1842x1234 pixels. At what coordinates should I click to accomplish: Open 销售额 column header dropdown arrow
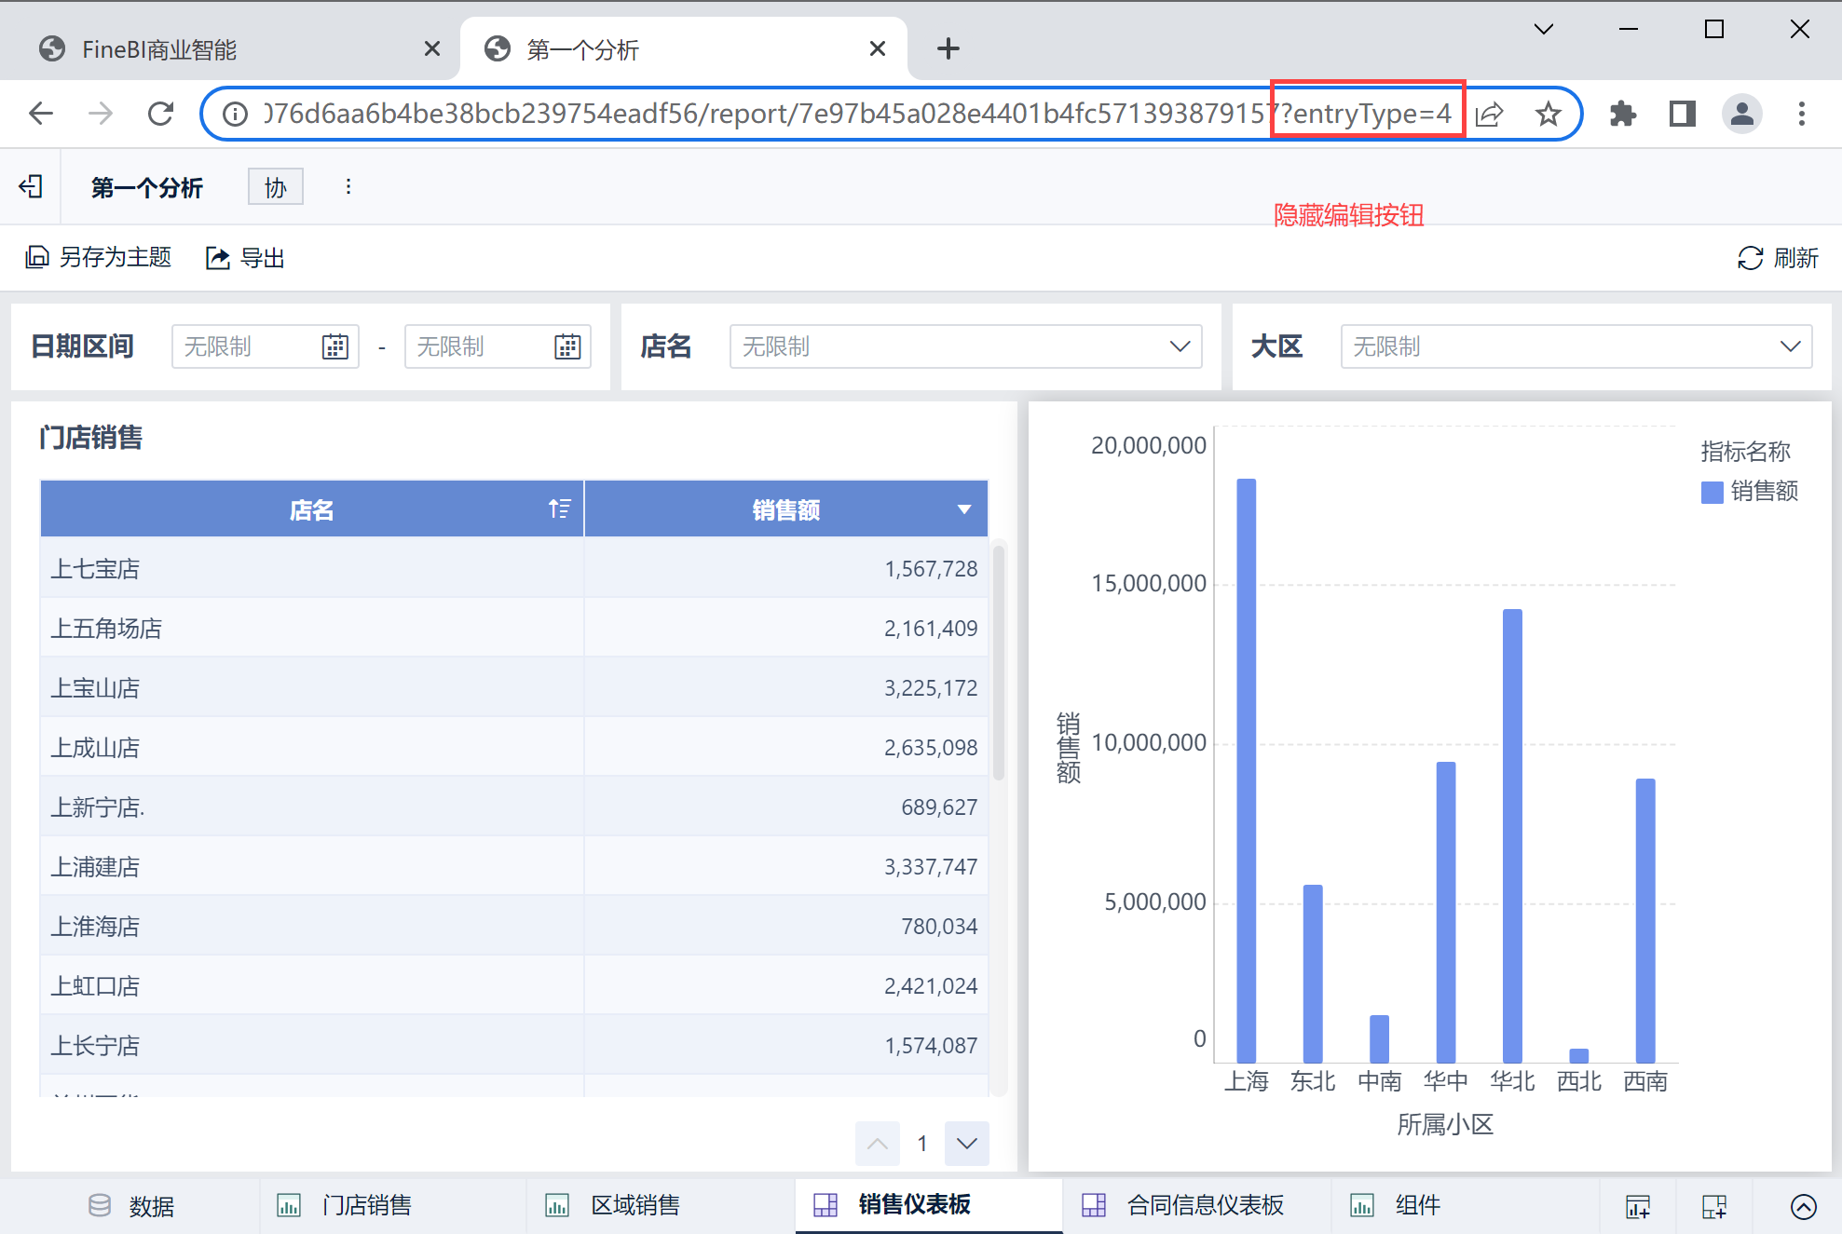coord(964,509)
